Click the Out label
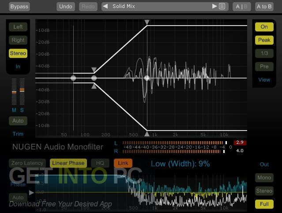 click(264, 164)
